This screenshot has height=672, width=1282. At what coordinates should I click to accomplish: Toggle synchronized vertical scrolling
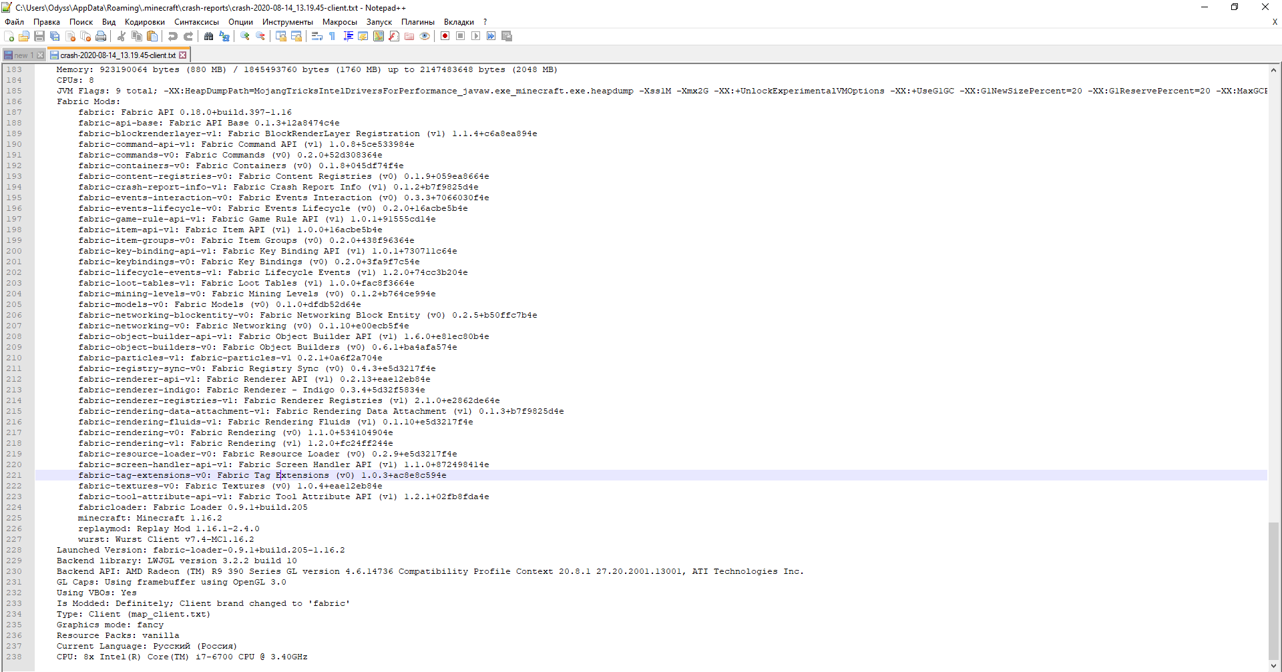point(281,36)
